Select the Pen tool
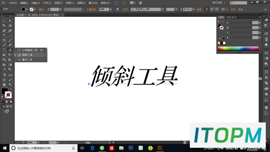The width and height of the screenshot is (270, 152). 4,31
